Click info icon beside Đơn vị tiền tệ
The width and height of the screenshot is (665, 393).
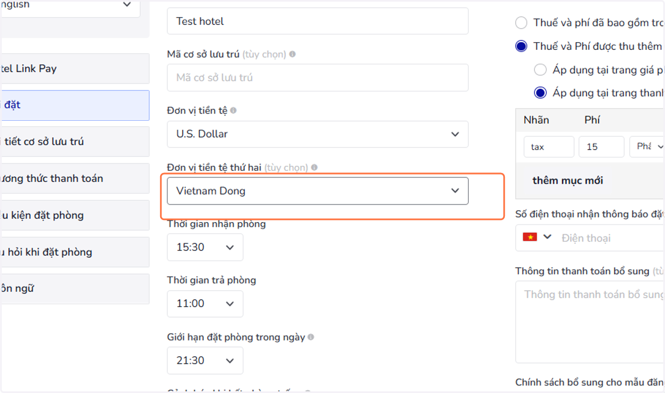233,111
